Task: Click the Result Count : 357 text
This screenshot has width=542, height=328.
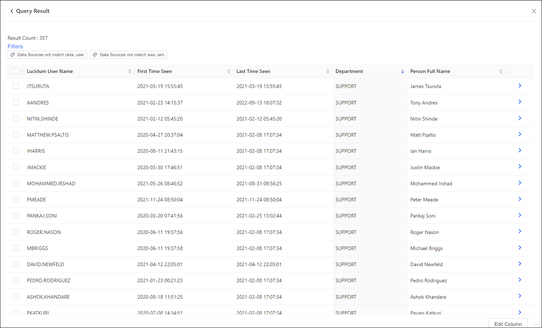Action: click(28, 38)
